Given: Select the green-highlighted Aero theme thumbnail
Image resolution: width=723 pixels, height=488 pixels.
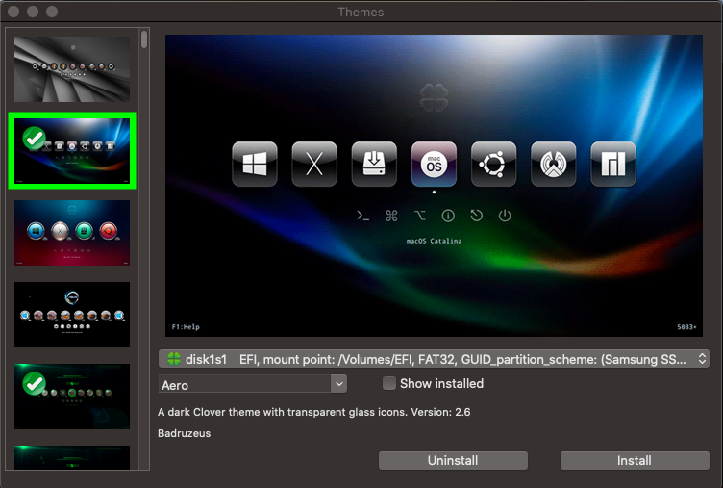Looking at the screenshot, I should (x=72, y=150).
